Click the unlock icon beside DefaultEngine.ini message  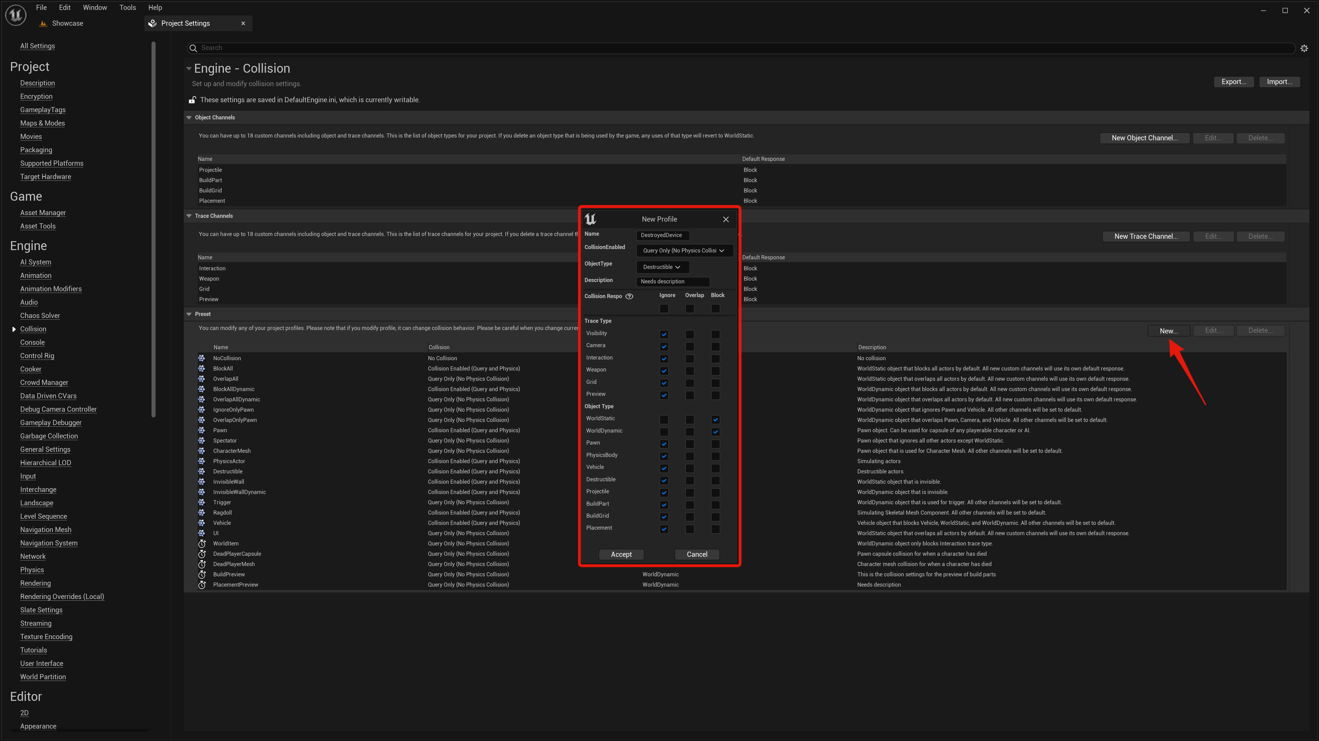point(192,100)
